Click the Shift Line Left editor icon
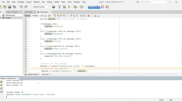The image size is (182, 102). tap(81, 16)
